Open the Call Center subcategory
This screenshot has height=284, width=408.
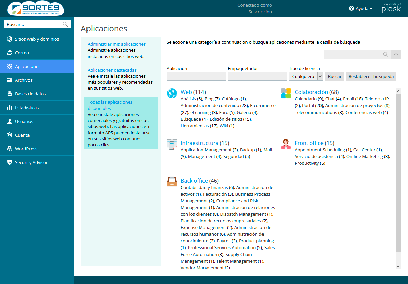point(364,150)
